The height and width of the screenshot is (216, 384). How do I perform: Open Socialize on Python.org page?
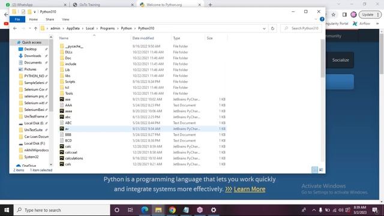coord(340,60)
